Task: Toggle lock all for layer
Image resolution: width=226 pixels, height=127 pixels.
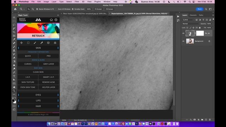Action: [x=200, y=28]
